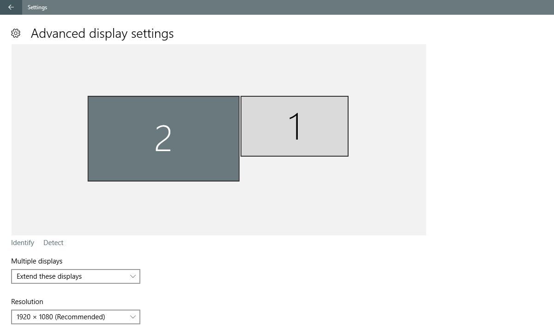Expand the chevron next to Extend these displays
The width and height of the screenshot is (554, 334).
pyautogui.click(x=133, y=276)
